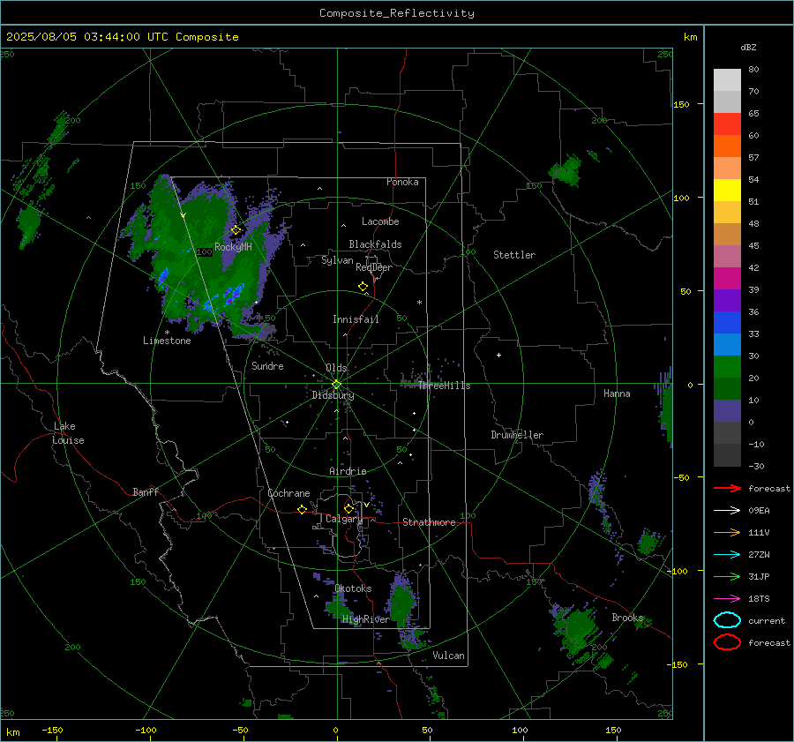Click the Innisfail label
The image size is (794, 742).
(356, 319)
